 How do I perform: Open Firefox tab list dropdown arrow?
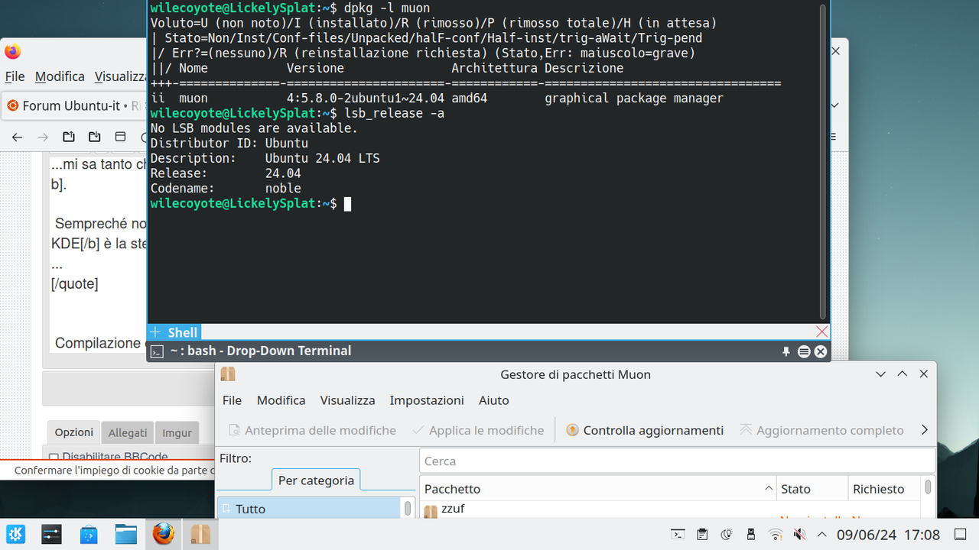pyautogui.click(x=835, y=105)
